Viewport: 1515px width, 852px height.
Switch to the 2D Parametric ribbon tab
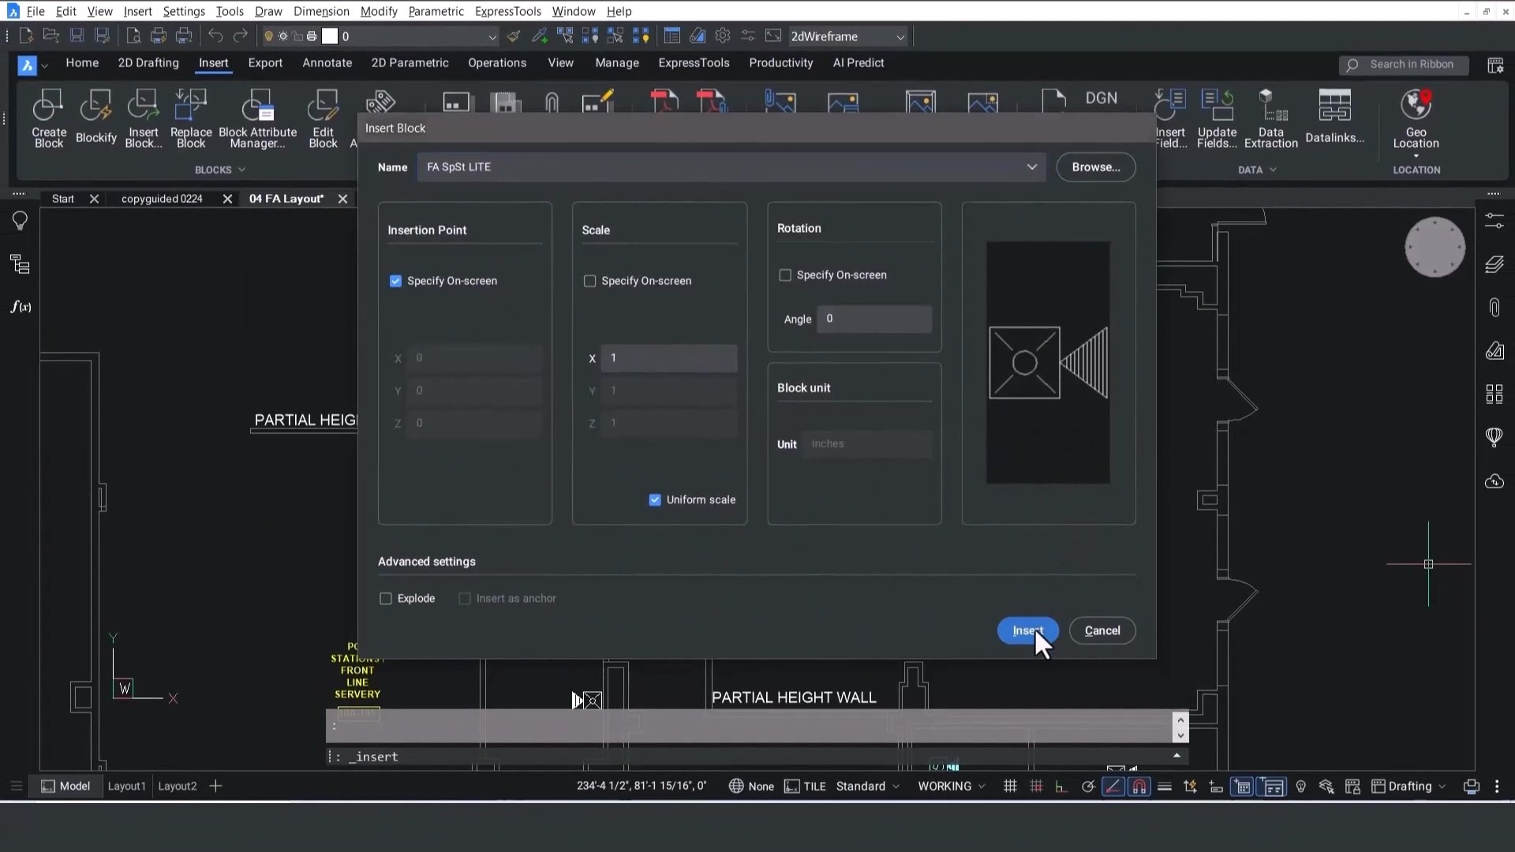pos(409,63)
